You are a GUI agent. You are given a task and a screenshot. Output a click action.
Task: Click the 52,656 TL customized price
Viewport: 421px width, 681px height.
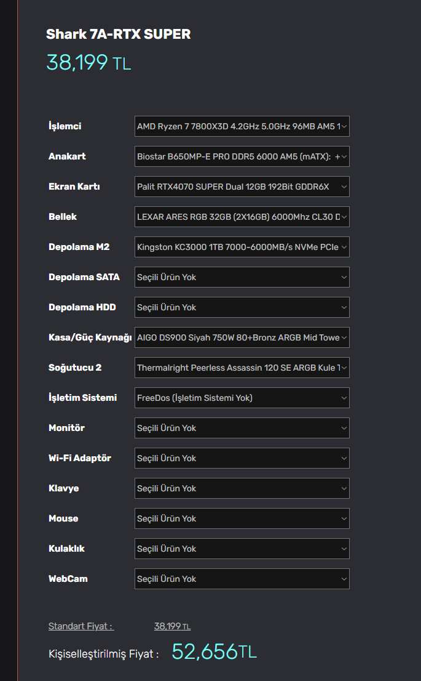pos(214,652)
